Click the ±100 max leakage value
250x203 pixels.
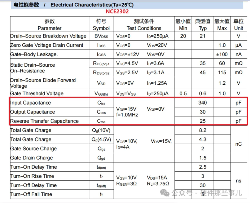point(222,54)
